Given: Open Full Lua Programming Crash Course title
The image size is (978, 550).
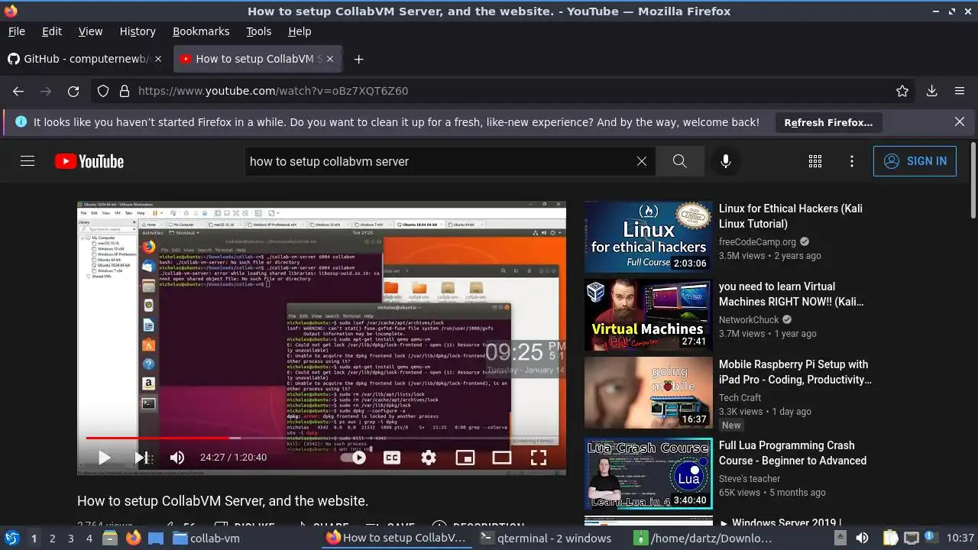Looking at the screenshot, I should point(792,453).
